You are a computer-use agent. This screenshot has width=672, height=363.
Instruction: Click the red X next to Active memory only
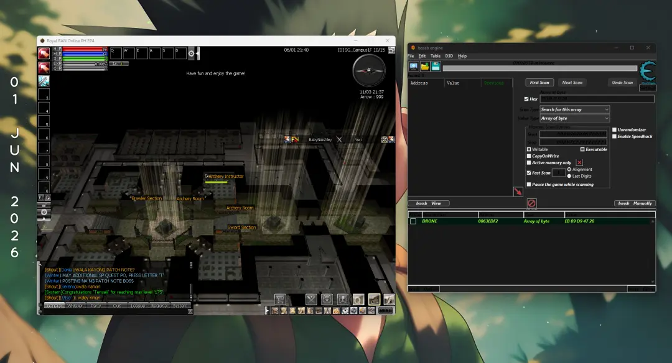click(x=579, y=163)
